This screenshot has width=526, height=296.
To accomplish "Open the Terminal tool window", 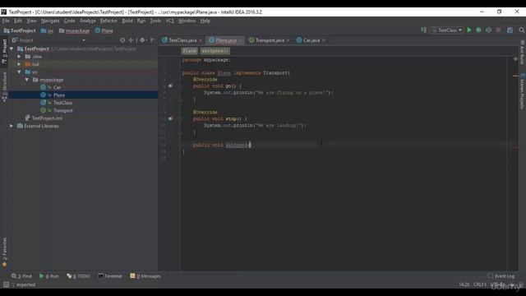I will click(x=110, y=276).
